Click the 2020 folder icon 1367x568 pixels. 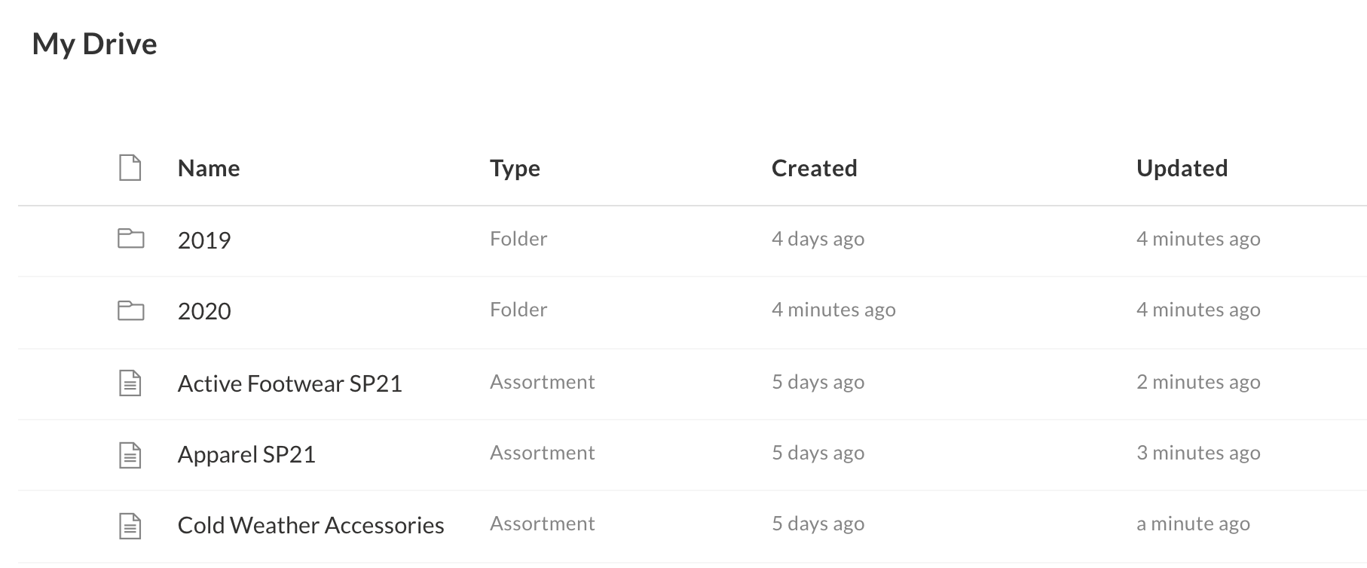click(130, 310)
